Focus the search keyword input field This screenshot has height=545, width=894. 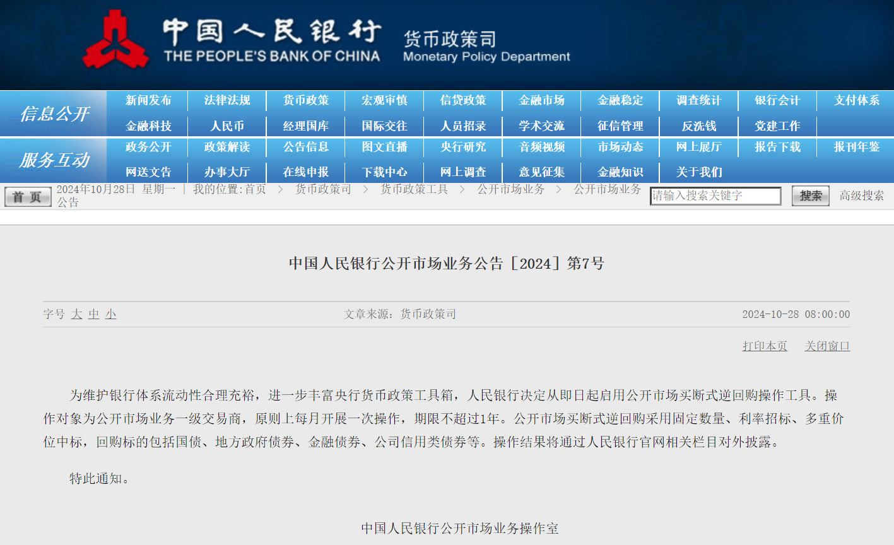coord(715,196)
